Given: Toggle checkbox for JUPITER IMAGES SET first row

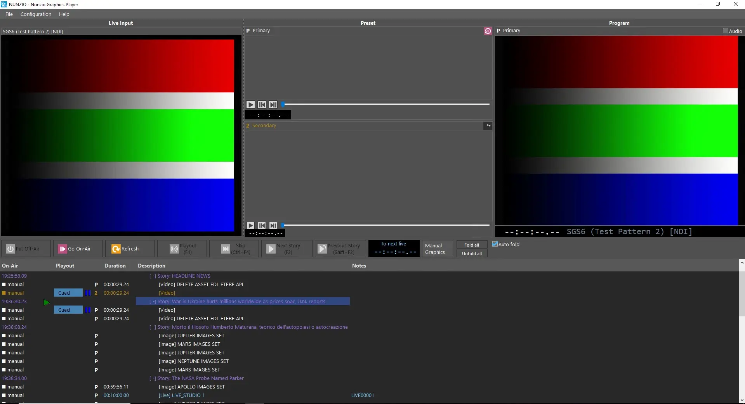Looking at the screenshot, I should click(4, 336).
